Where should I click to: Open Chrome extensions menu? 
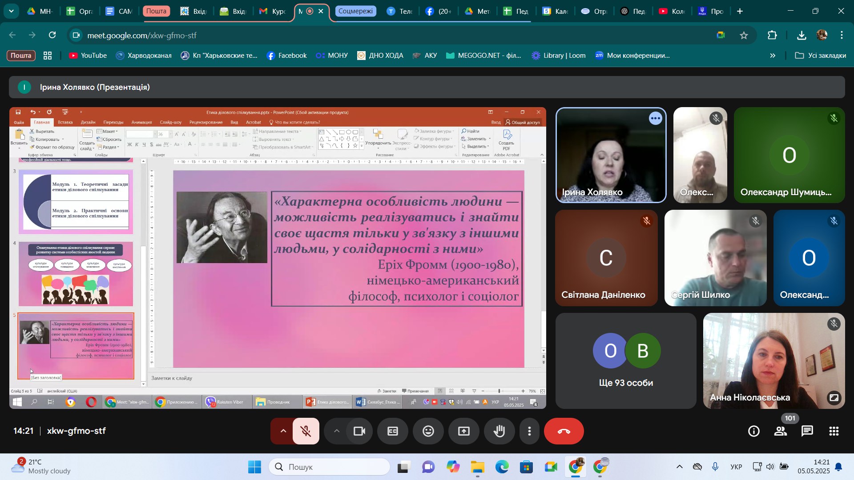(773, 35)
